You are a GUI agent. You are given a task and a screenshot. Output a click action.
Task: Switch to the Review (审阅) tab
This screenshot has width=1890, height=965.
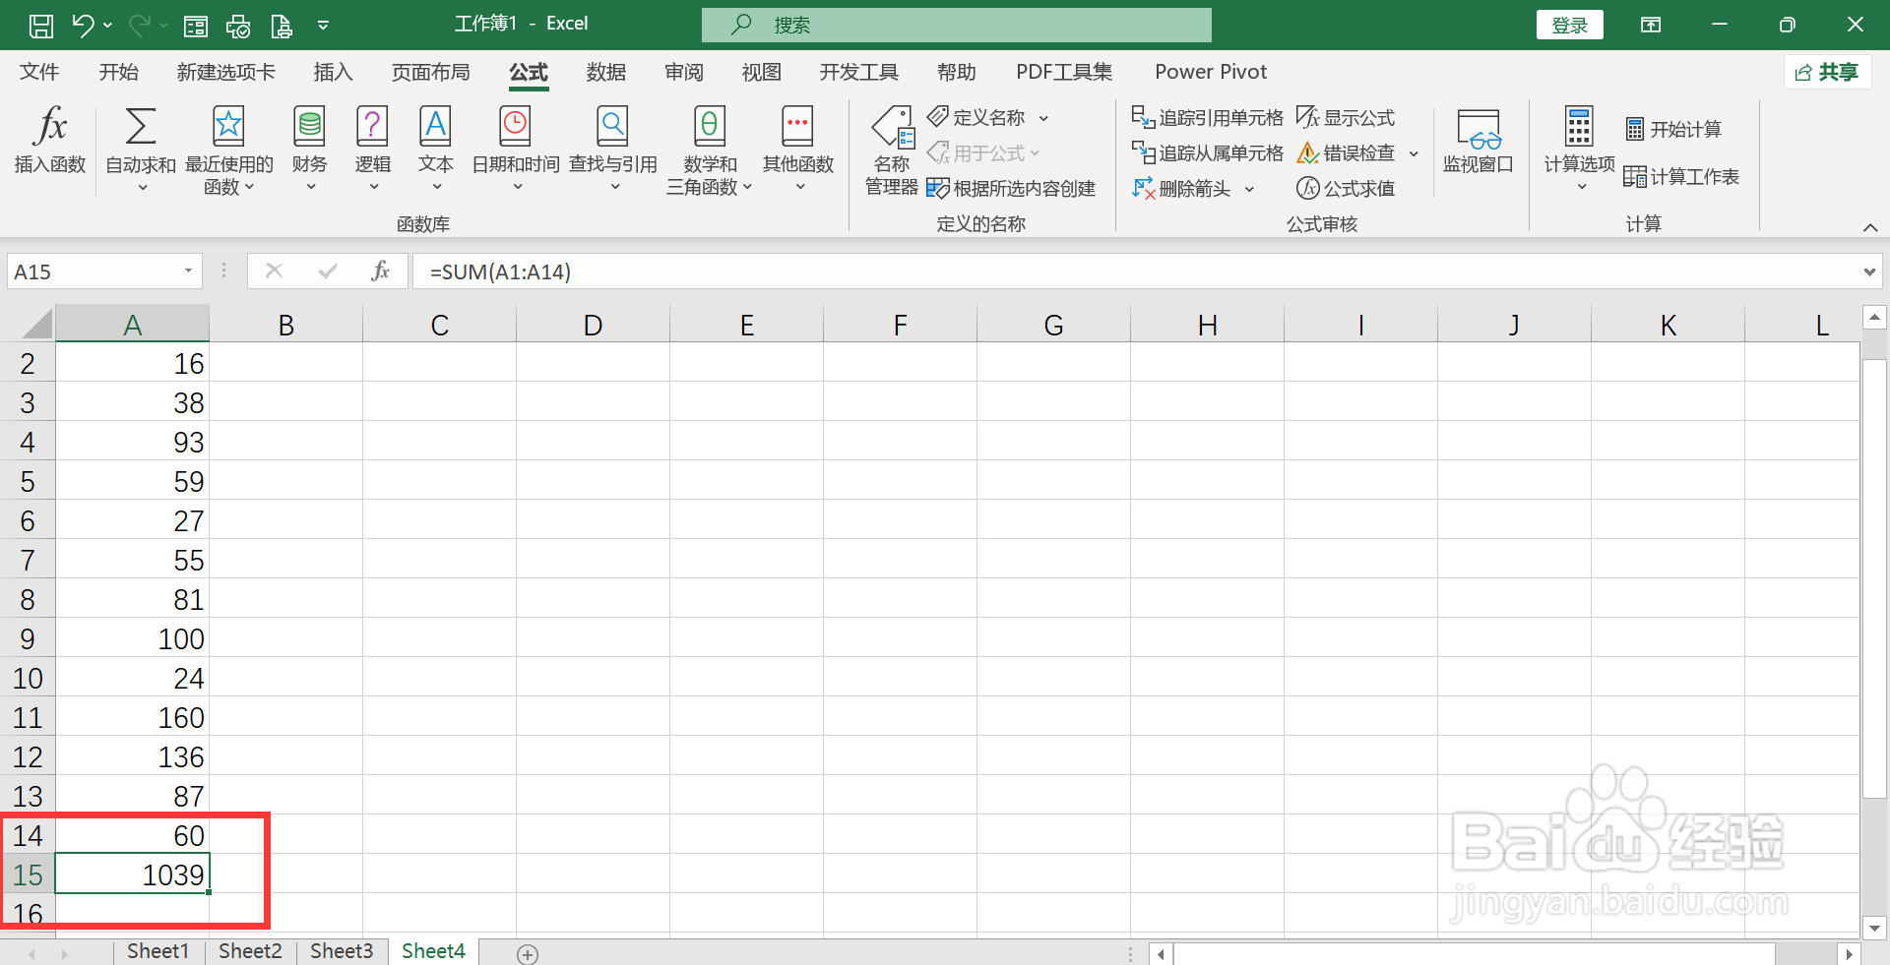pos(684,72)
